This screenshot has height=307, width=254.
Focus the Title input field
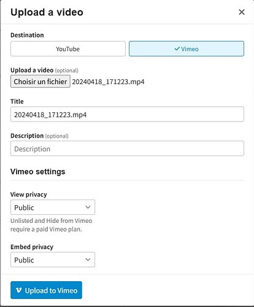pyautogui.click(x=127, y=114)
